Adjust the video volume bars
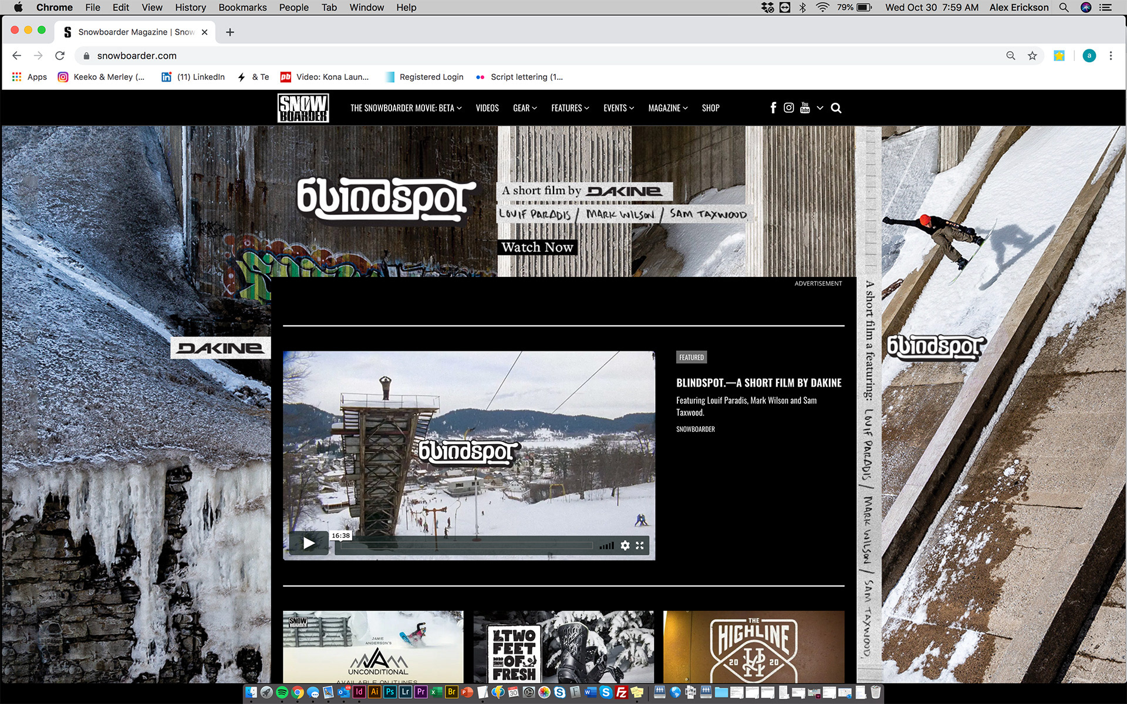 point(607,546)
